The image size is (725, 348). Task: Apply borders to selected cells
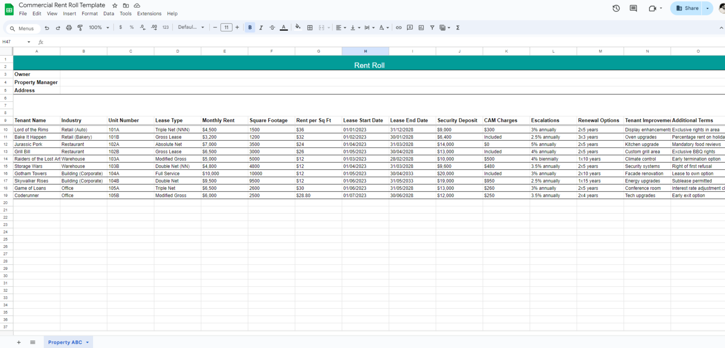(310, 27)
